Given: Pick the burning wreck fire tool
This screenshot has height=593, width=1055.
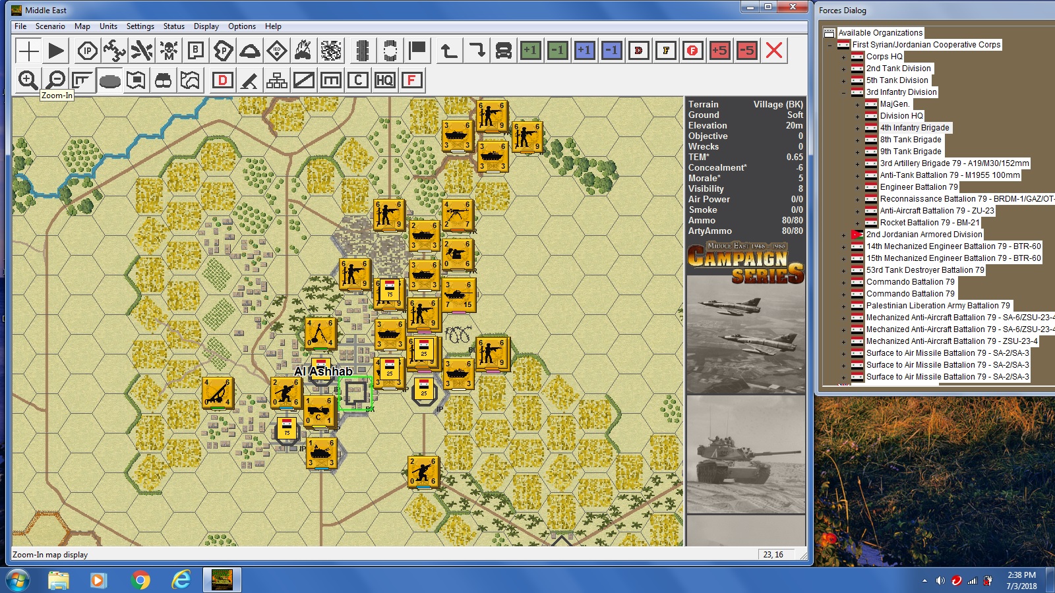Looking at the screenshot, I should click(x=304, y=50).
